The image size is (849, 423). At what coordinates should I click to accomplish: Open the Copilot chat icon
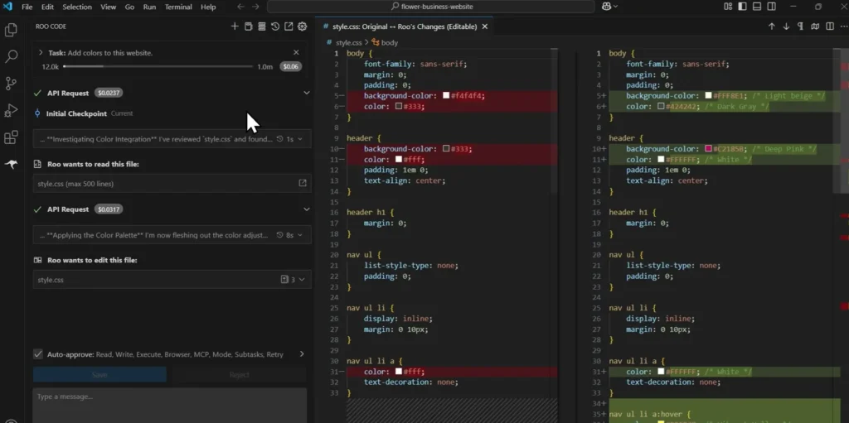coord(606,7)
